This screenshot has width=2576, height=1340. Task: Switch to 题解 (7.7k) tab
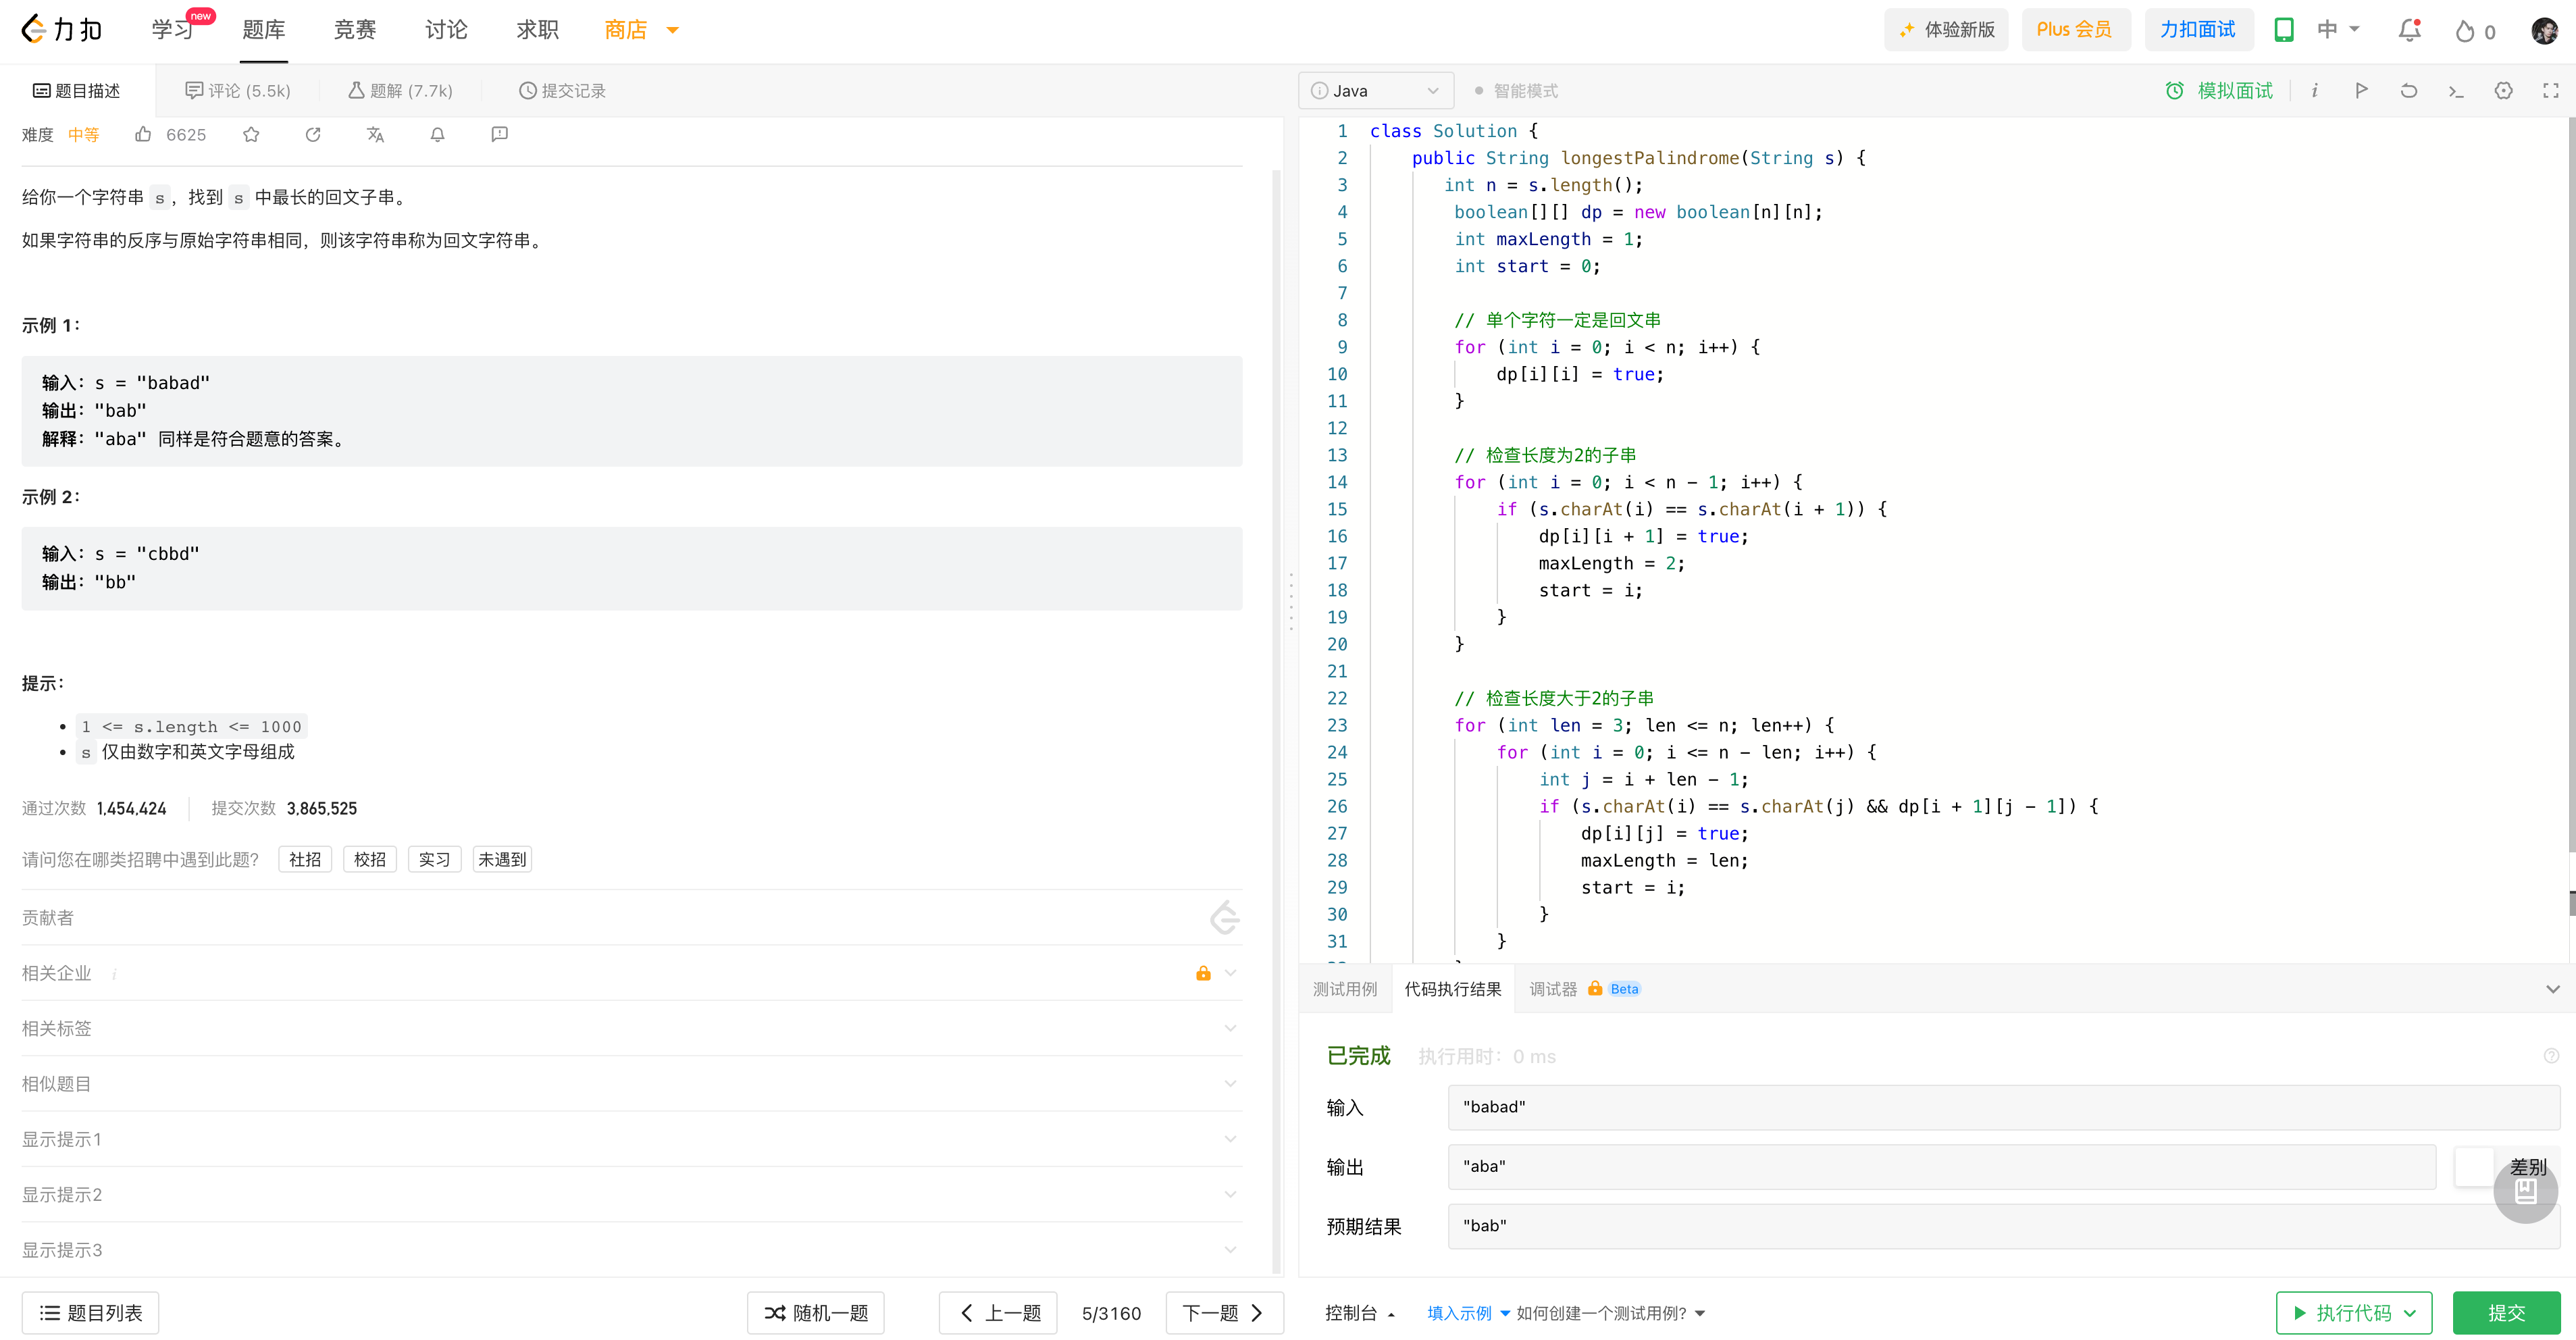[x=401, y=91]
